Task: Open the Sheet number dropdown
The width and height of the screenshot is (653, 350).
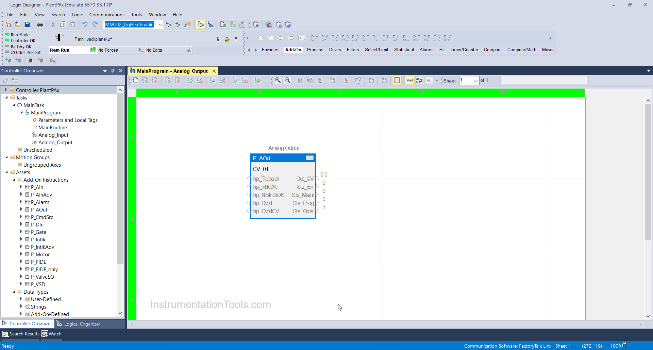Action: pyautogui.click(x=476, y=81)
